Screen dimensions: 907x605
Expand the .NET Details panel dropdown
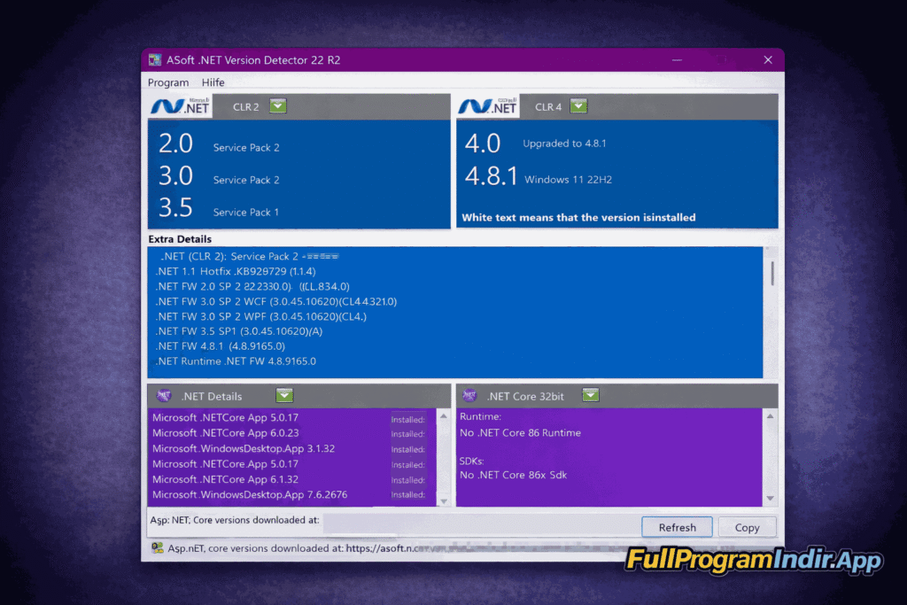284,395
